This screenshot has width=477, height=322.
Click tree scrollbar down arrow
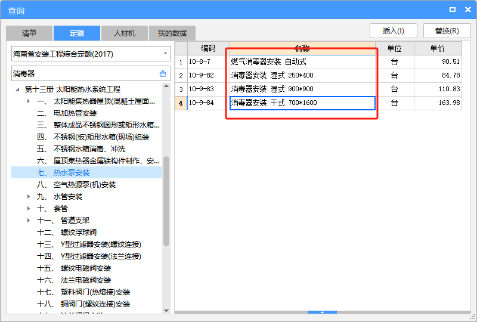click(x=166, y=311)
